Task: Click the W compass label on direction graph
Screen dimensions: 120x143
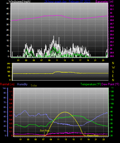Action: click(113, 68)
